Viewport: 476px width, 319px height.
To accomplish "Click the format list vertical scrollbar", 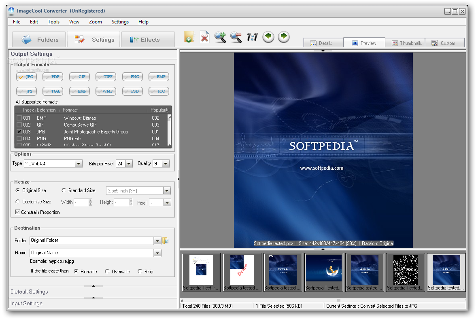I will coord(169,130).
